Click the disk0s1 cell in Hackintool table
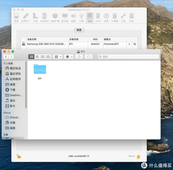The image size is (173, 170). pyautogui.click(x=95, y=44)
